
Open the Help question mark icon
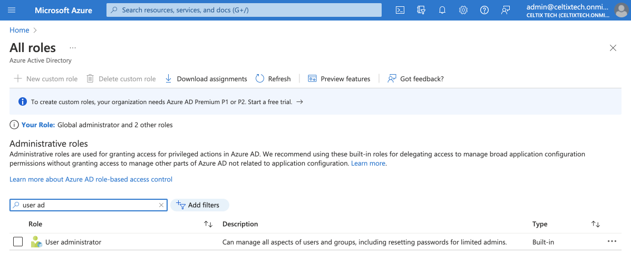point(484,10)
